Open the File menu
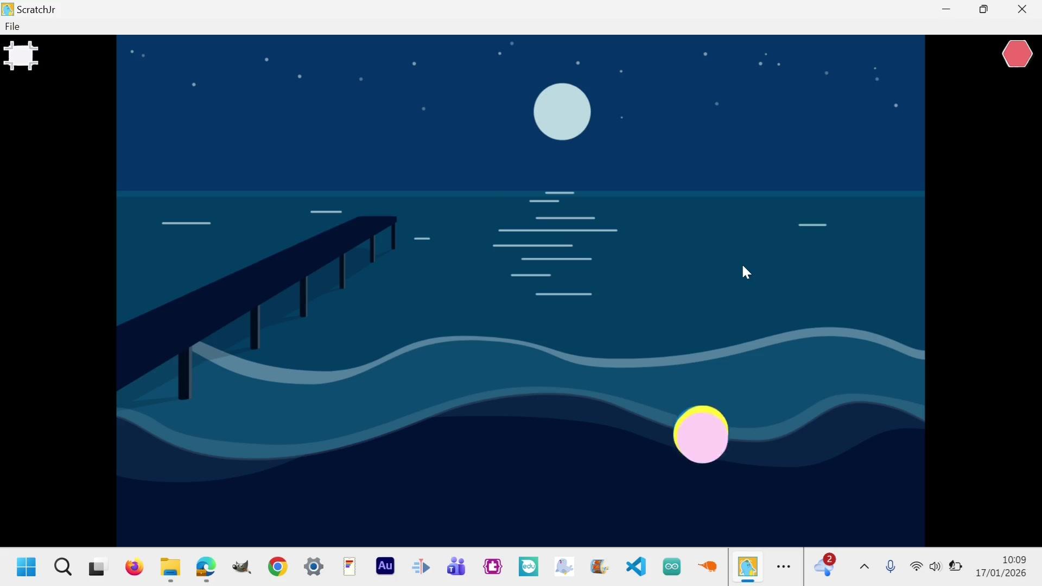The height and width of the screenshot is (586, 1042). click(x=12, y=27)
